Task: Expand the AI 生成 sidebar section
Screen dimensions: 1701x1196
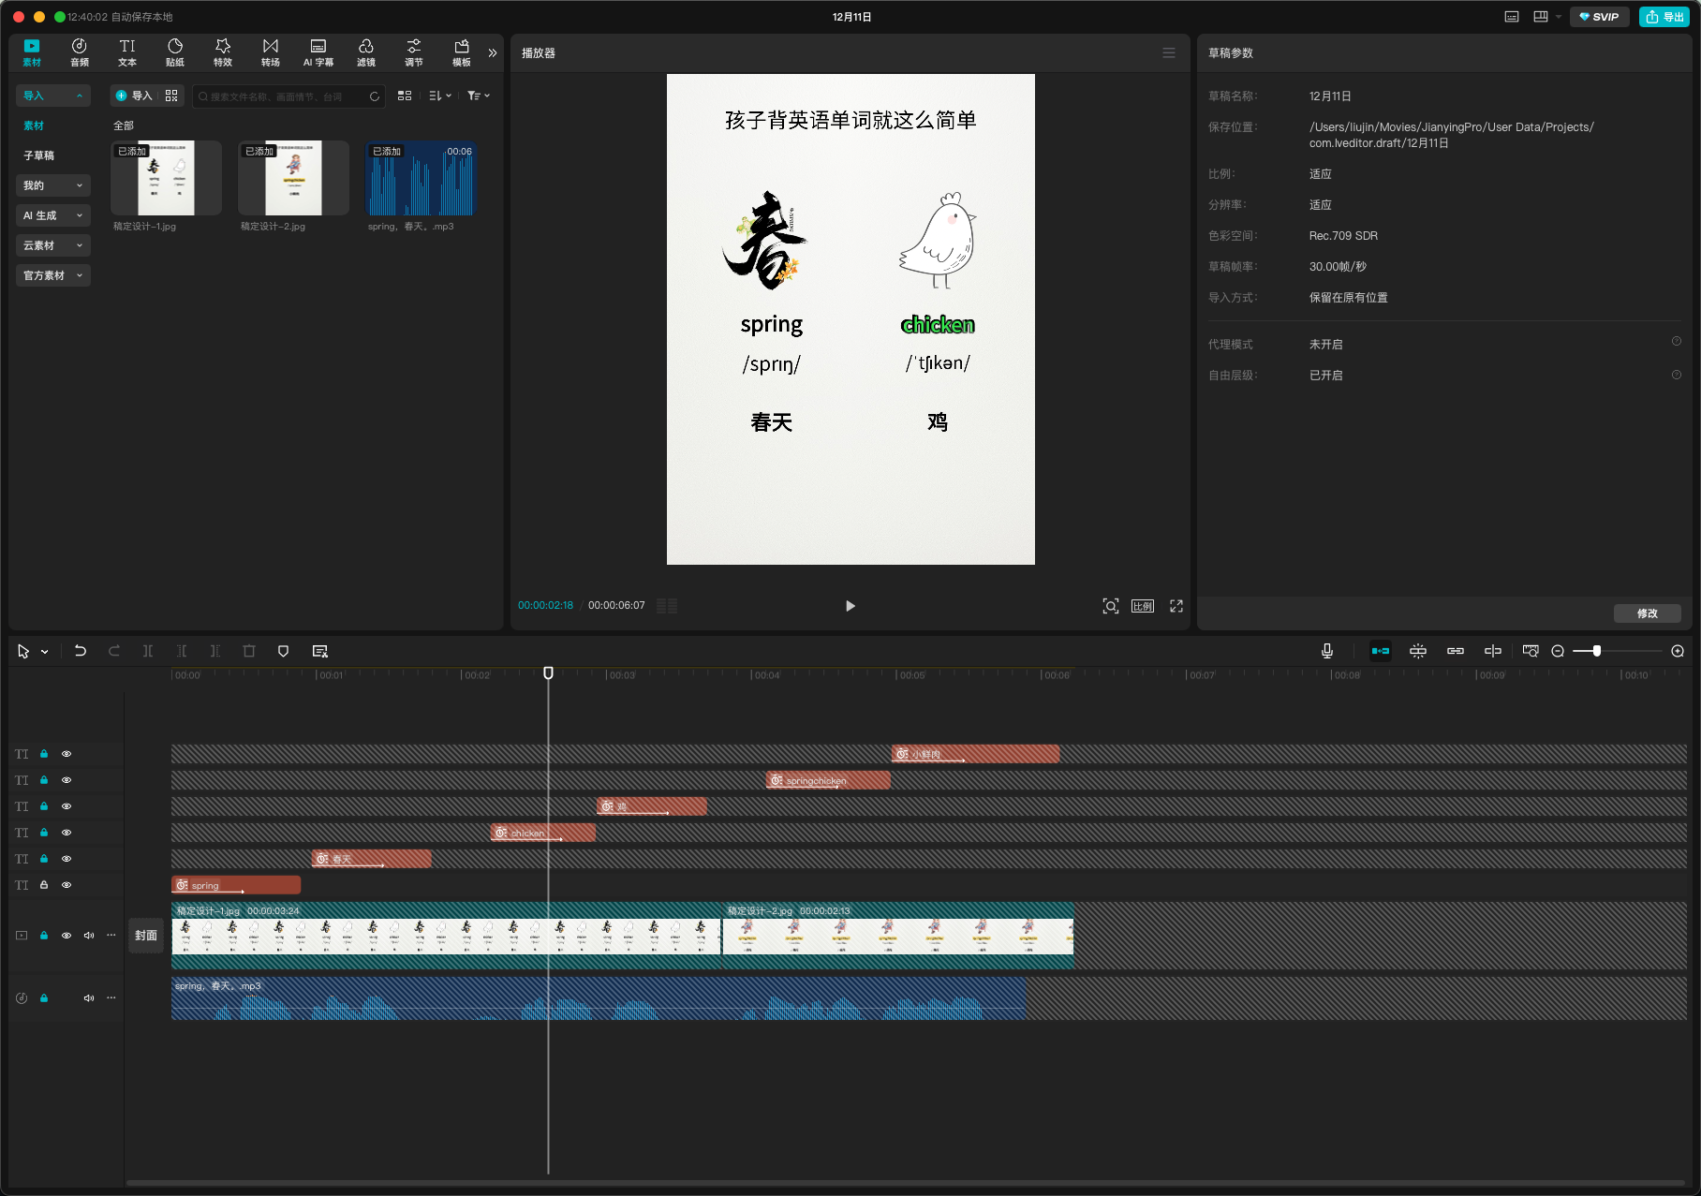Action: (53, 215)
